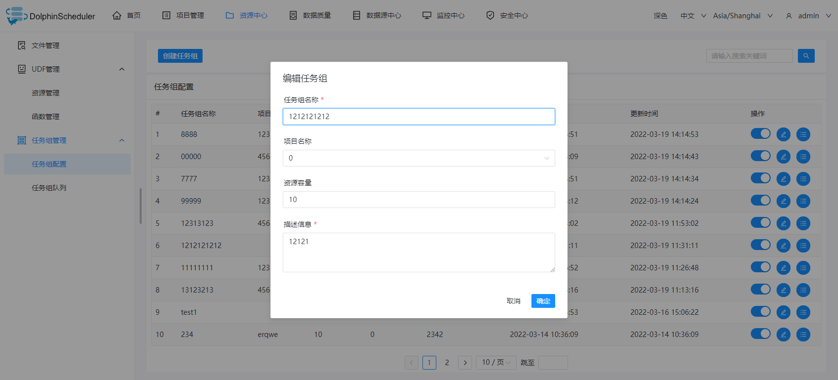Click 取消 to cancel editing
Image resolution: width=838 pixels, height=380 pixels.
point(513,301)
